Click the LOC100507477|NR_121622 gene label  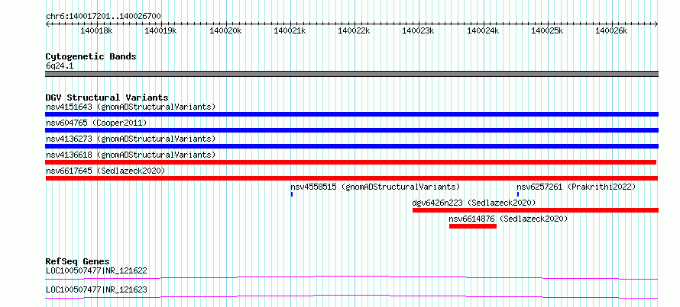tap(96, 271)
